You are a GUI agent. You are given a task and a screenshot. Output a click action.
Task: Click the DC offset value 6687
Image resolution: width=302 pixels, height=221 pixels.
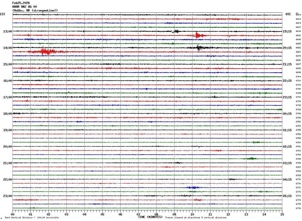pyautogui.click(x=298, y=64)
